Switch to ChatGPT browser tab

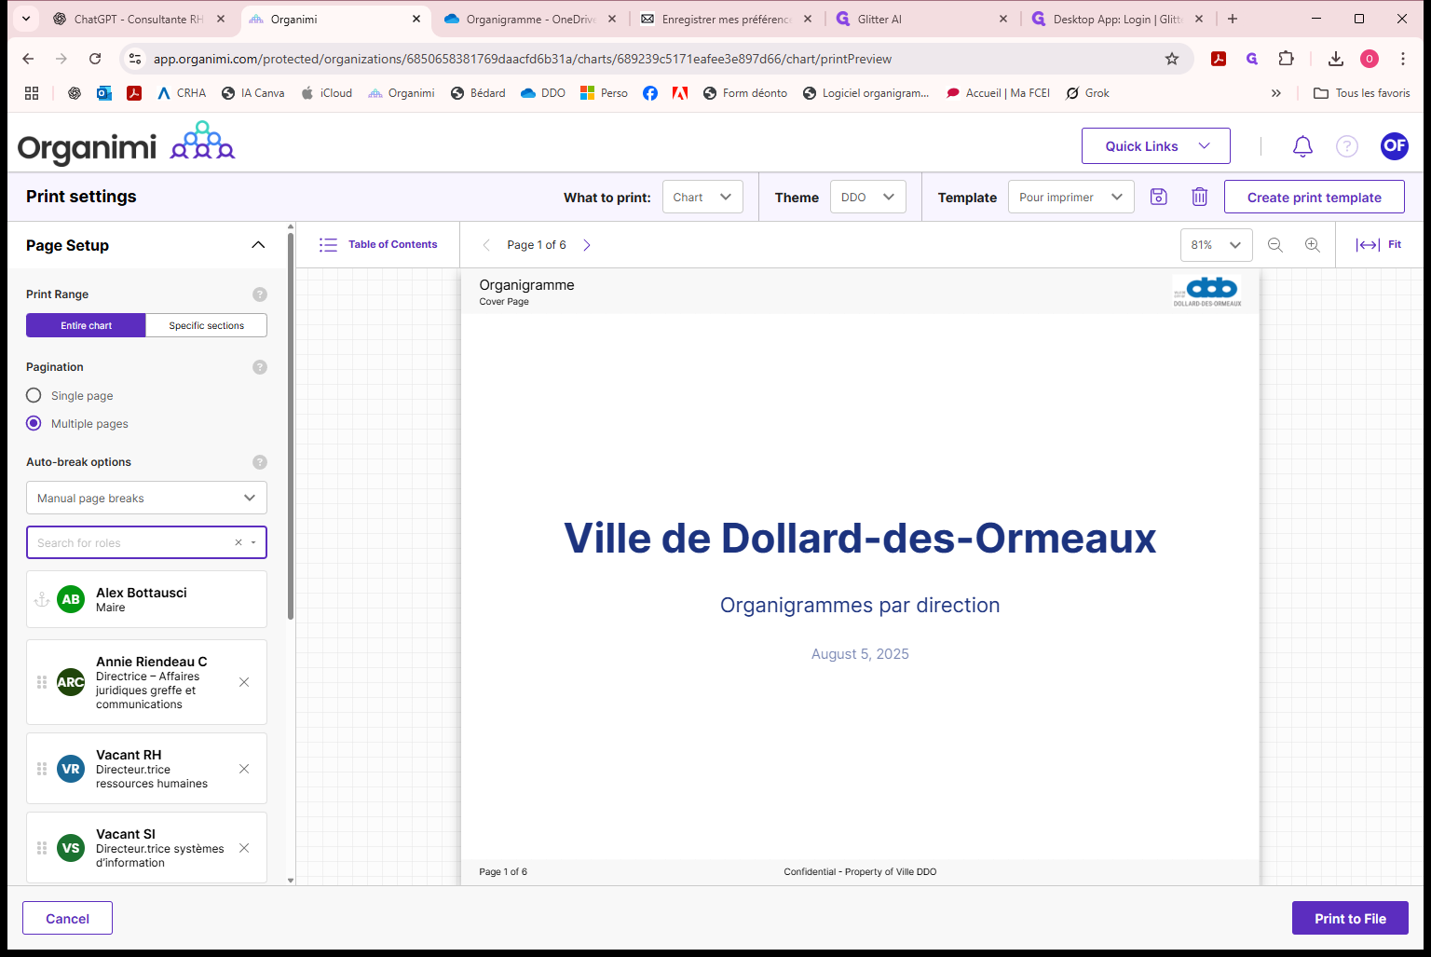pos(140,19)
